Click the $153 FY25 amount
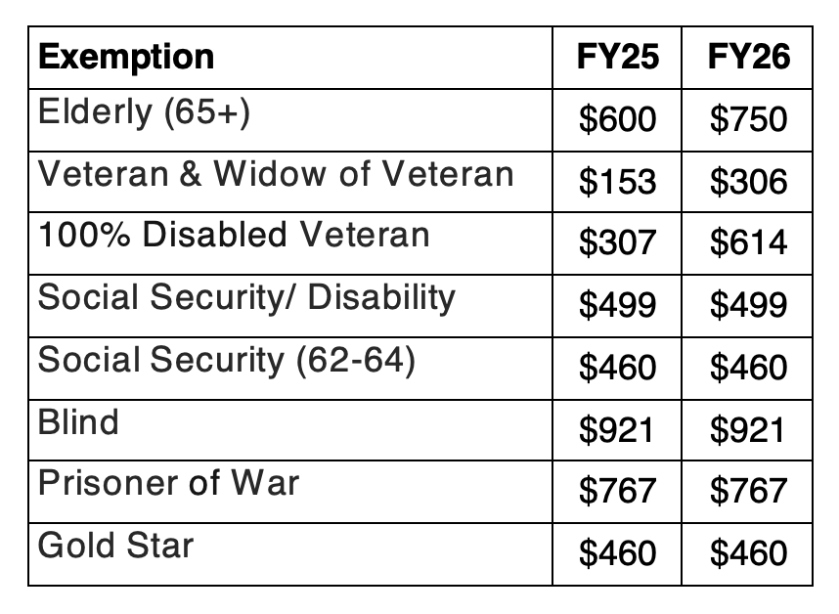 617,182
